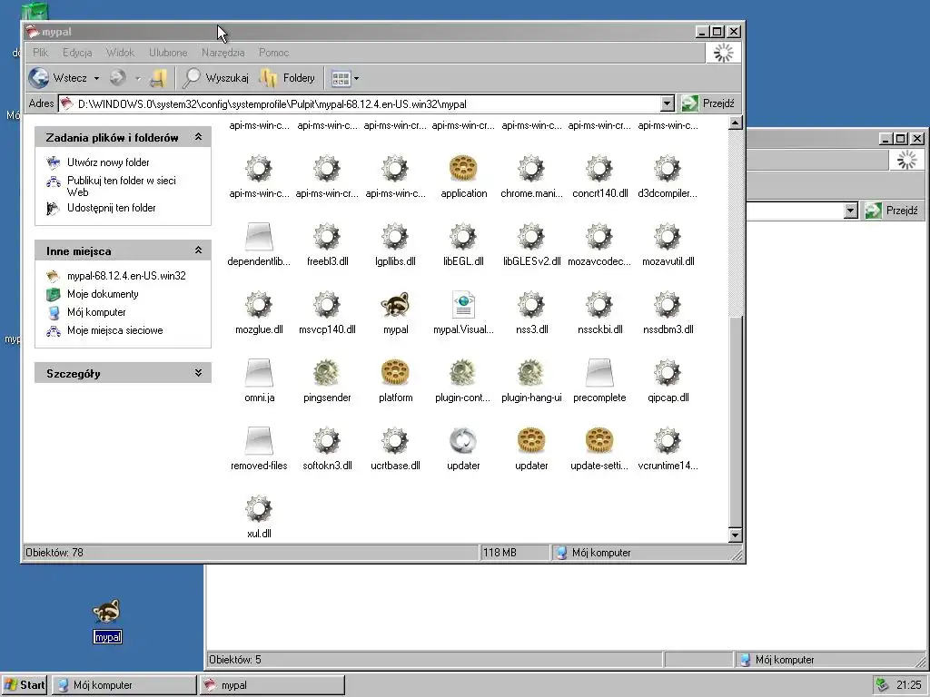Screen dimensions: 930x697
Task: Select the freebl3.dll file icon
Action: coord(327,237)
